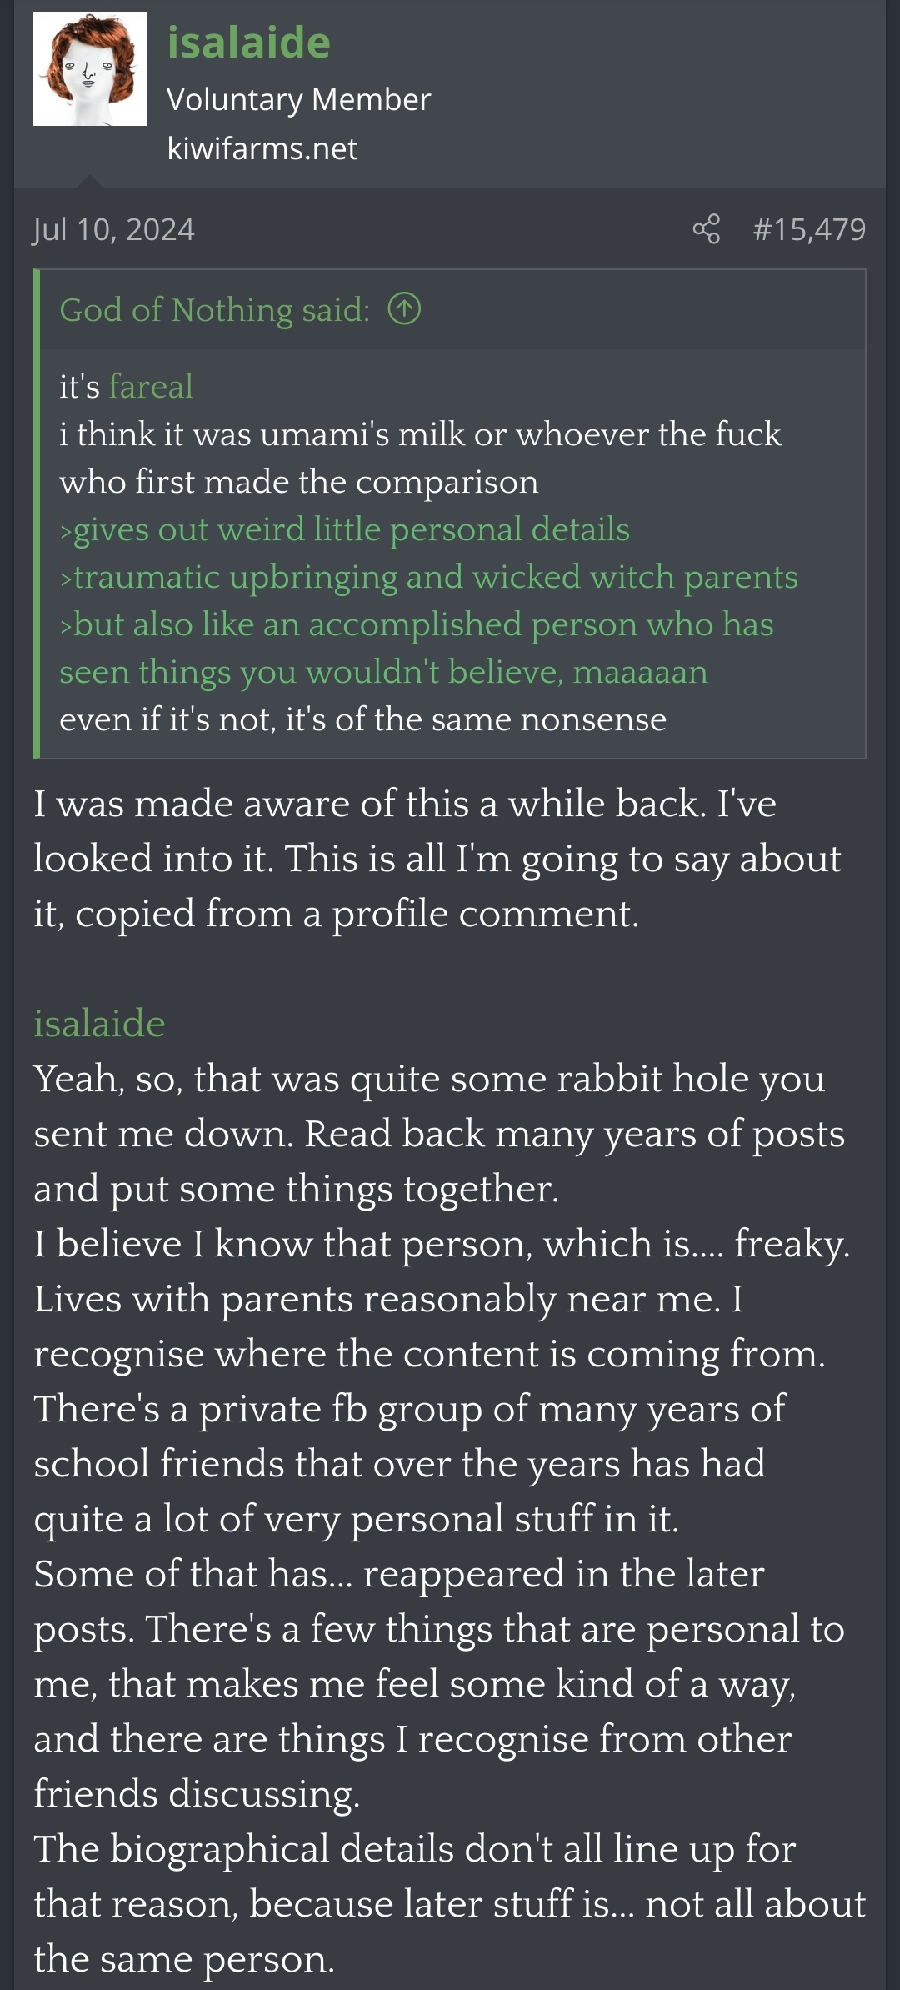Follow the green "fareal" link
Image resolution: width=900 pixels, height=1990 pixels.
[151, 387]
